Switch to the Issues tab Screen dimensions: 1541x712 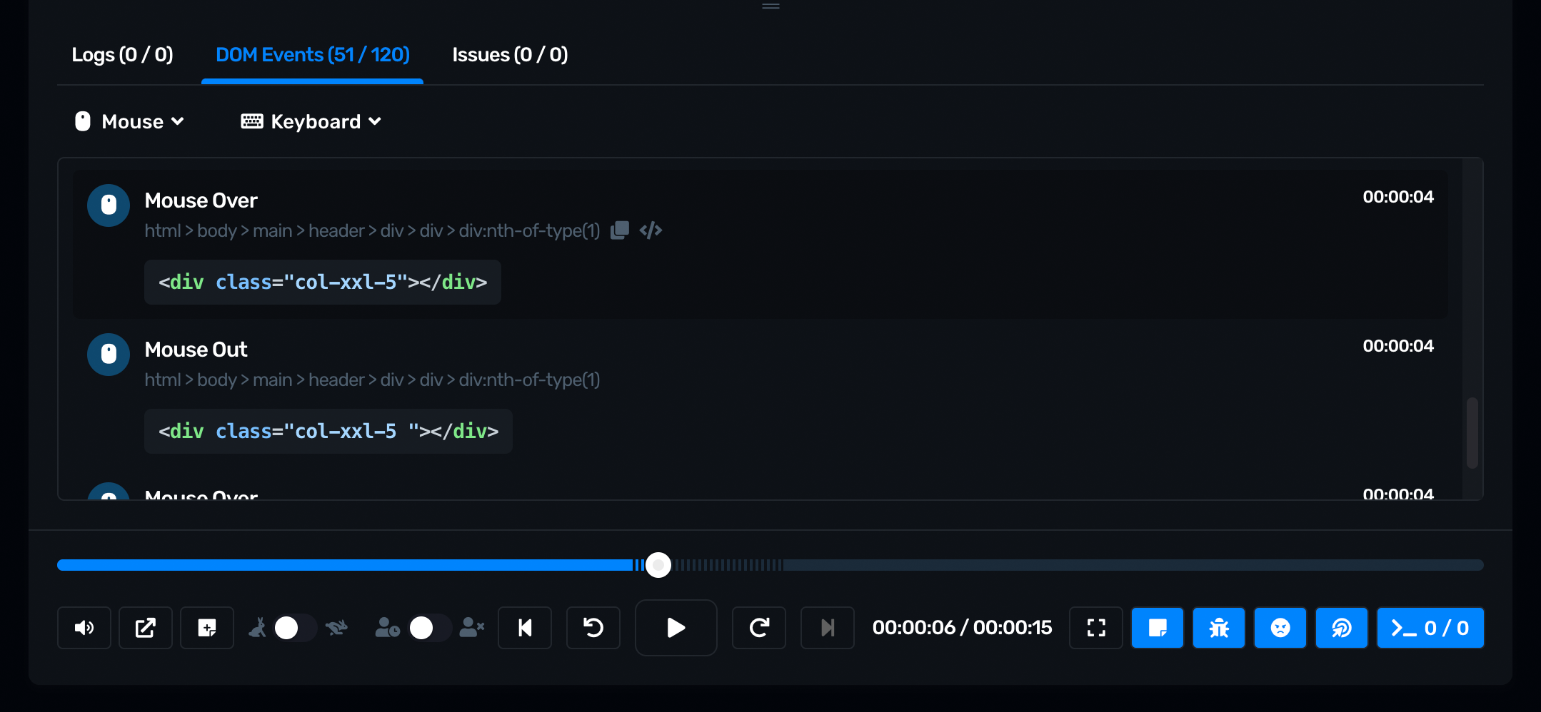[510, 55]
